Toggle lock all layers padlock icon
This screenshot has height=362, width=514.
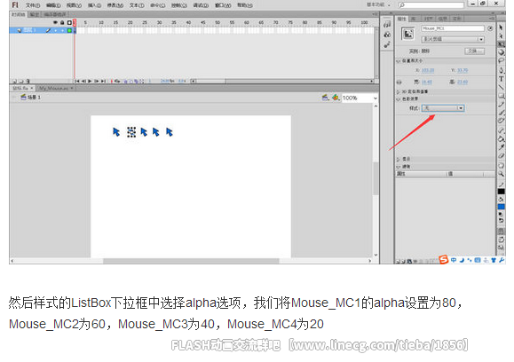pos(62,22)
